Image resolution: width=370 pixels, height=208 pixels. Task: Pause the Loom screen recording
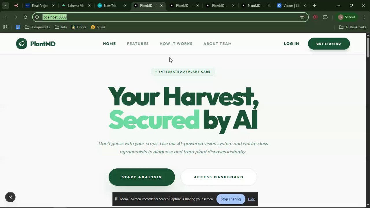click(116, 199)
